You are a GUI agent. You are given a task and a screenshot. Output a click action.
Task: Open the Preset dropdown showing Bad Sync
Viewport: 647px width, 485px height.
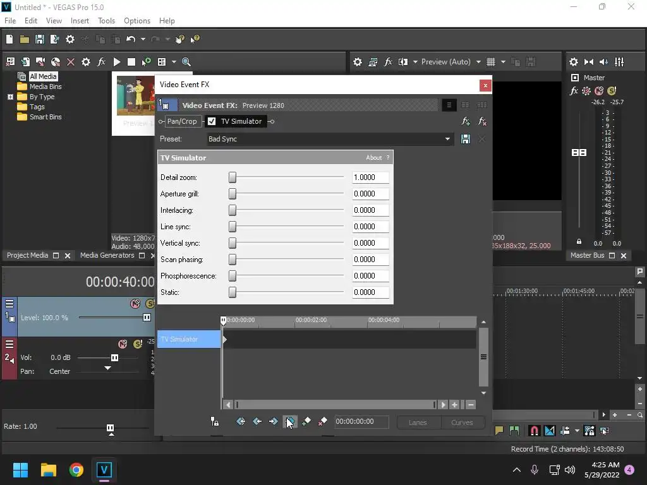[330, 139]
